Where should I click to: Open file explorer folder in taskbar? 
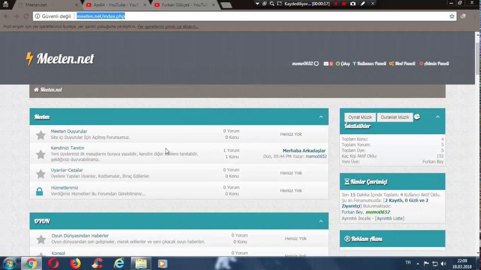(x=141, y=264)
